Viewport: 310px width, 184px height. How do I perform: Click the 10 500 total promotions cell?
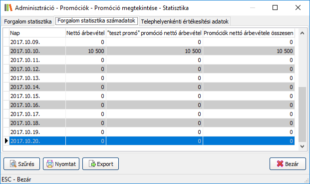[x=249, y=51]
